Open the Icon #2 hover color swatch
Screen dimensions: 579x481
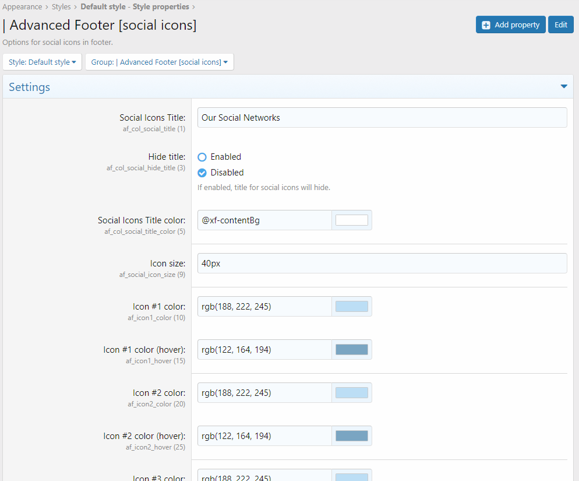(x=351, y=436)
